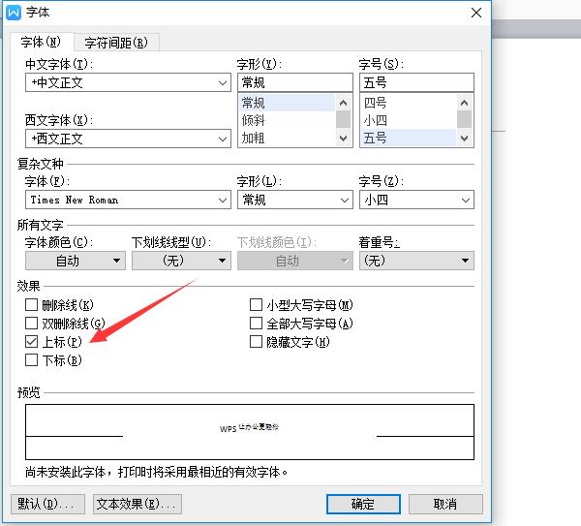Toggle the 小型大写字母 checkbox
The width and height of the screenshot is (581, 526).
257,305
